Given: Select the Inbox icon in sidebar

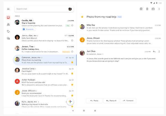Looking at the screenshot, I should coord(8,17).
